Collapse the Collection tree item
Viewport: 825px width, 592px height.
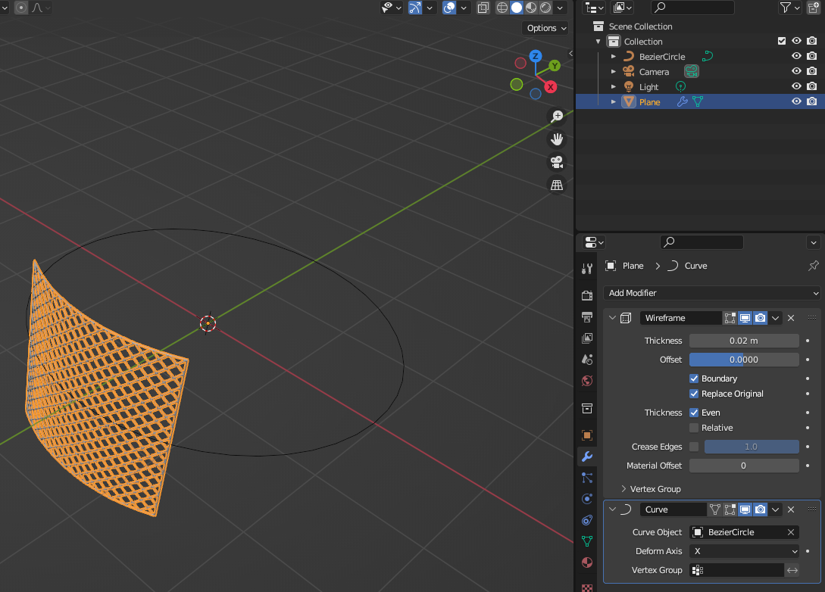598,41
